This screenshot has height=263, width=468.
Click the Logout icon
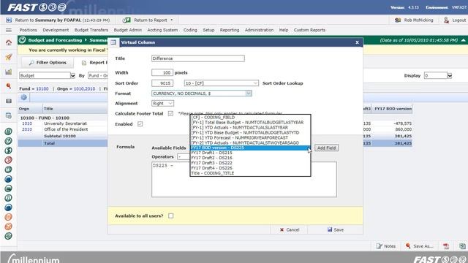[x=446, y=20]
